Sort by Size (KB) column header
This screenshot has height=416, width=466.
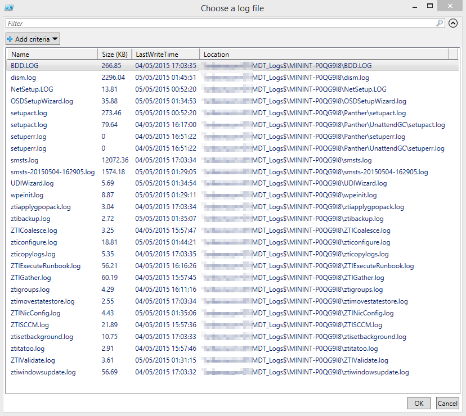(115, 55)
